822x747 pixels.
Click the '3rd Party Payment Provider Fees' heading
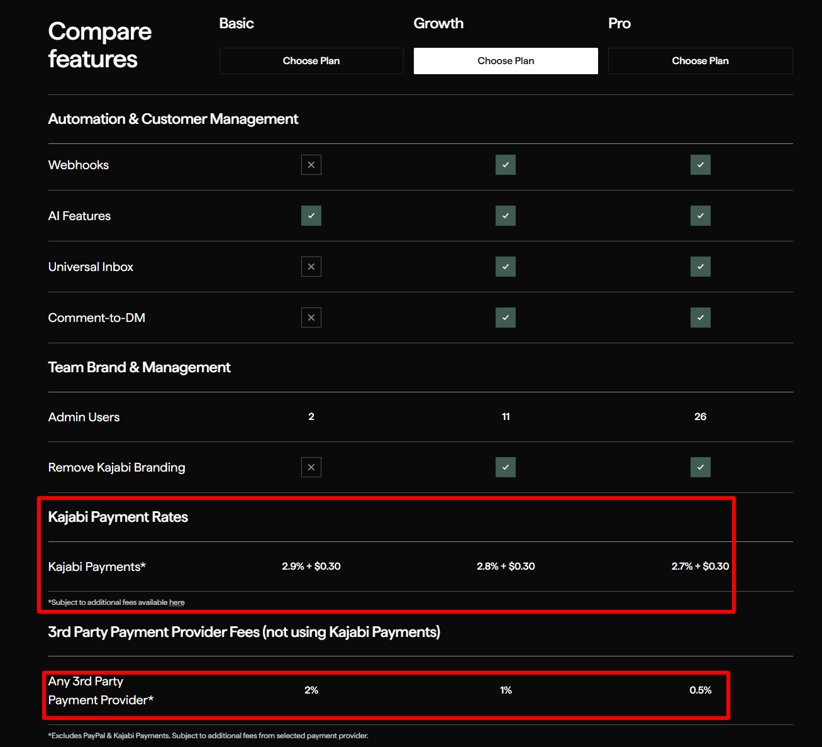tap(244, 632)
